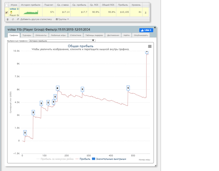Toggle the header select-all checkbox
The width and height of the screenshot is (219, 171).
(x=7, y=5)
